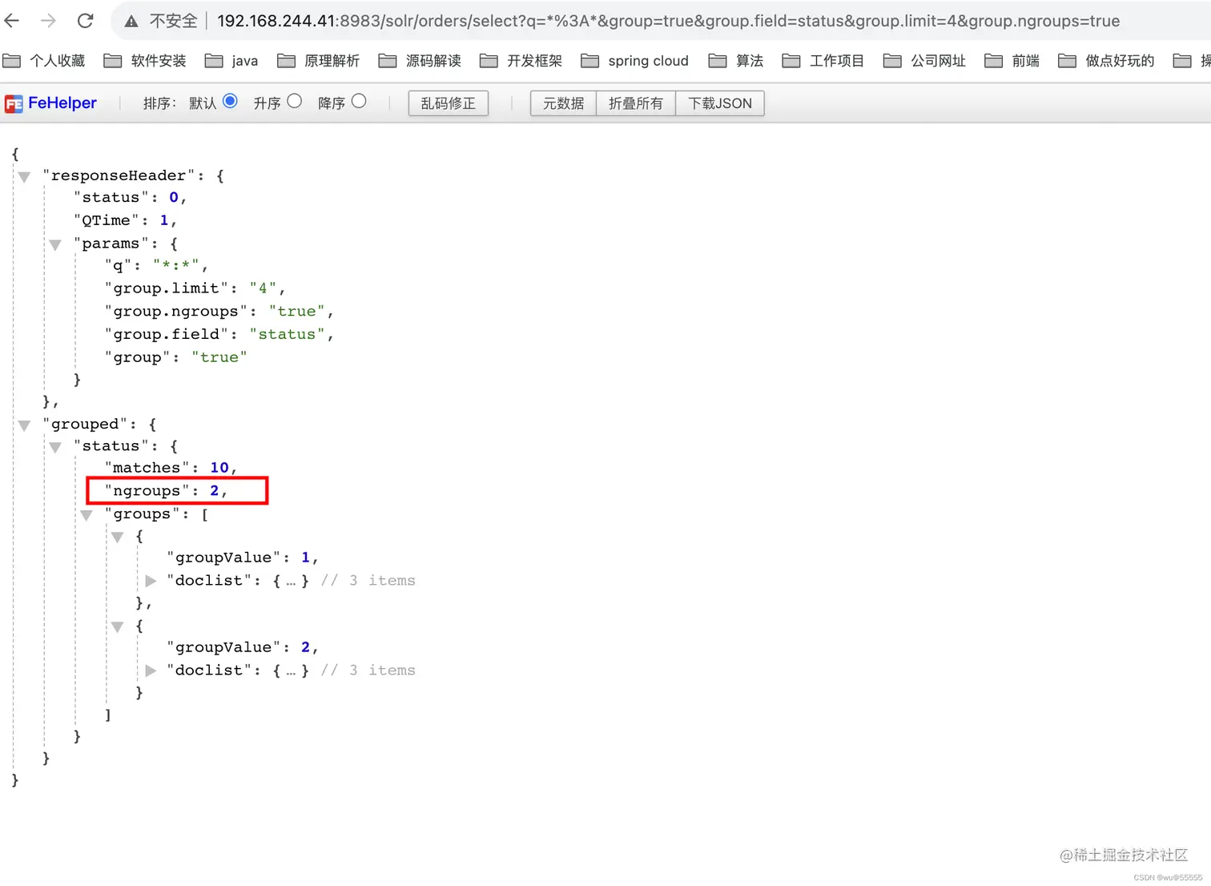Open the 前端 bookmarks folder

click(1012, 61)
